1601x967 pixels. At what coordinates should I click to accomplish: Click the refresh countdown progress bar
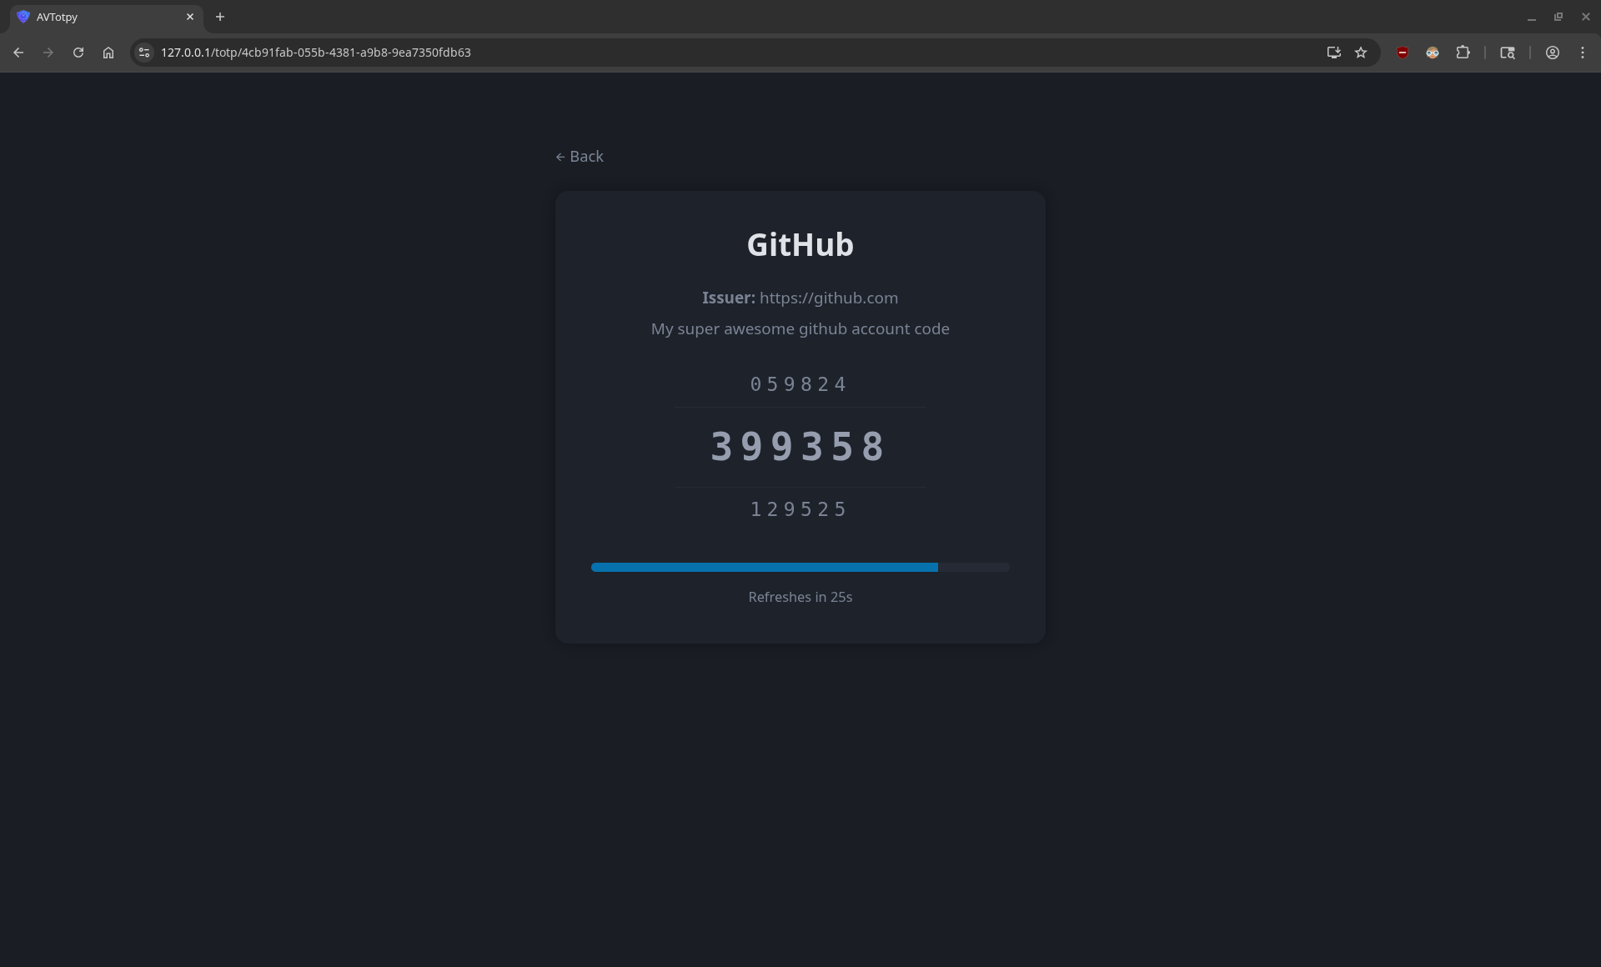[x=800, y=567]
